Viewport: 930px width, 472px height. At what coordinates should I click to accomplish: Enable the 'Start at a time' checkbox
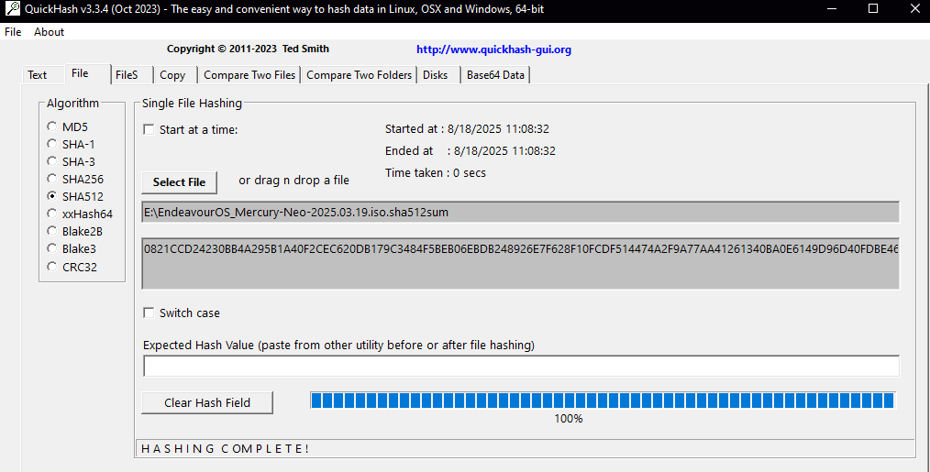(x=149, y=129)
